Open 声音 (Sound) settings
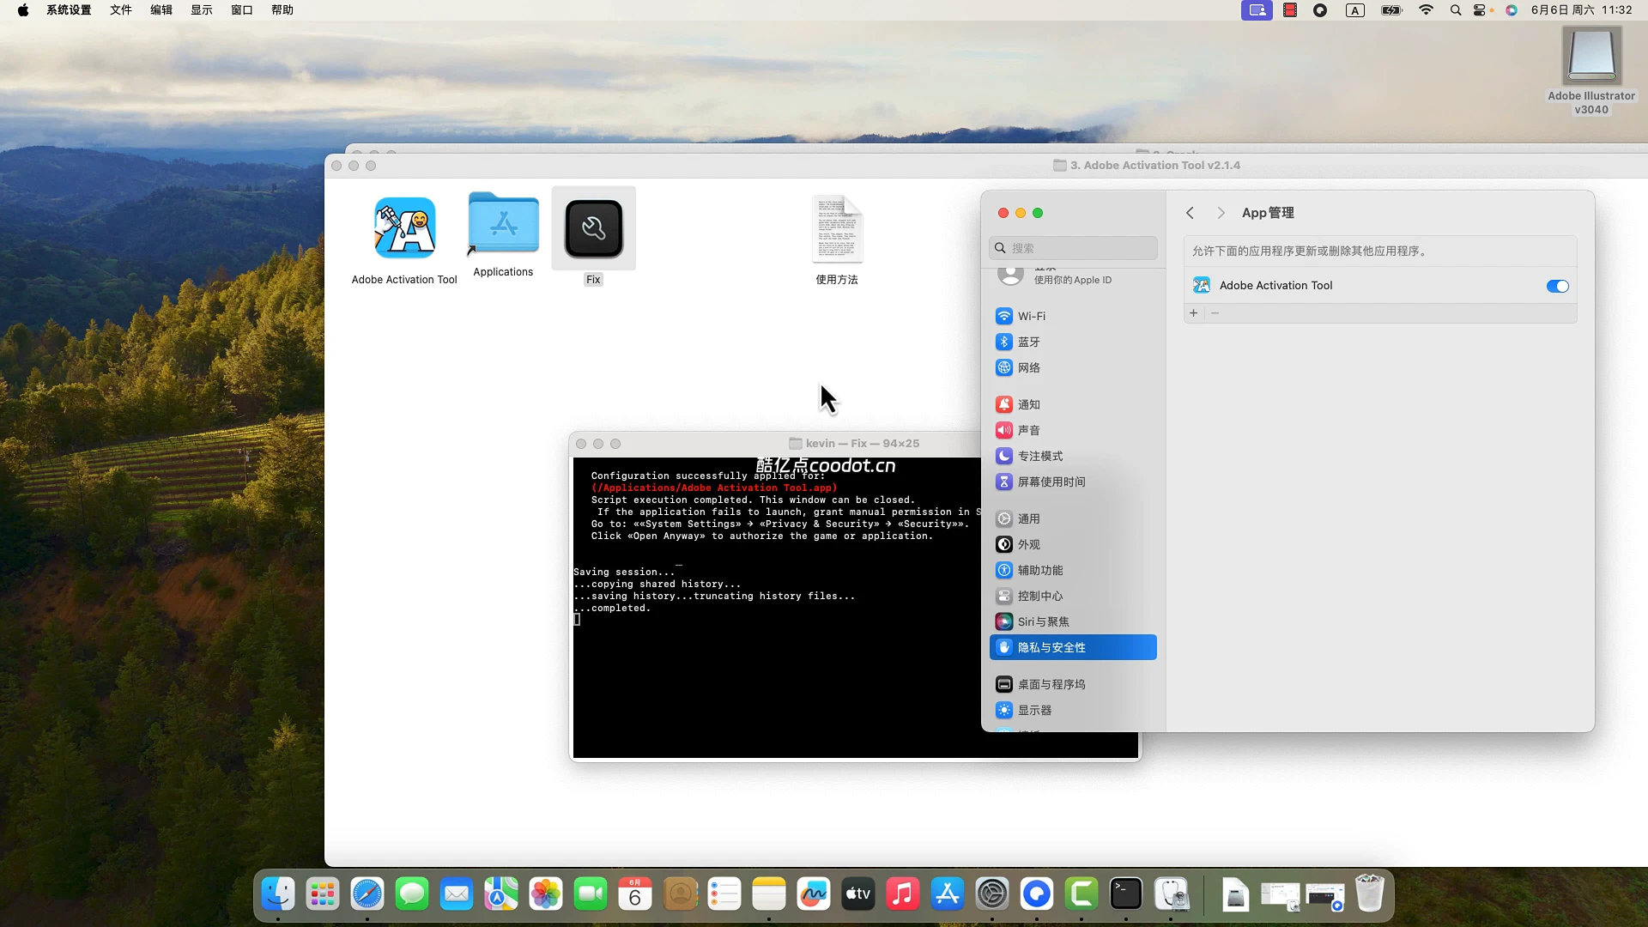The image size is (1648, 927). click(1073, 430)
